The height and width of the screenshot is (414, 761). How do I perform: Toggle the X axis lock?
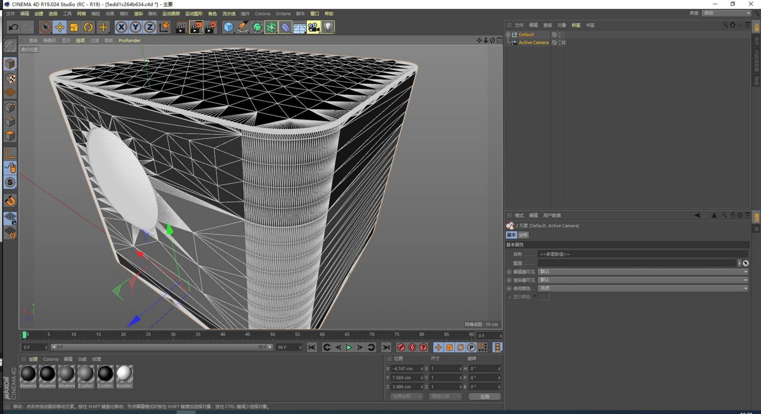click(x=121, y=27)
